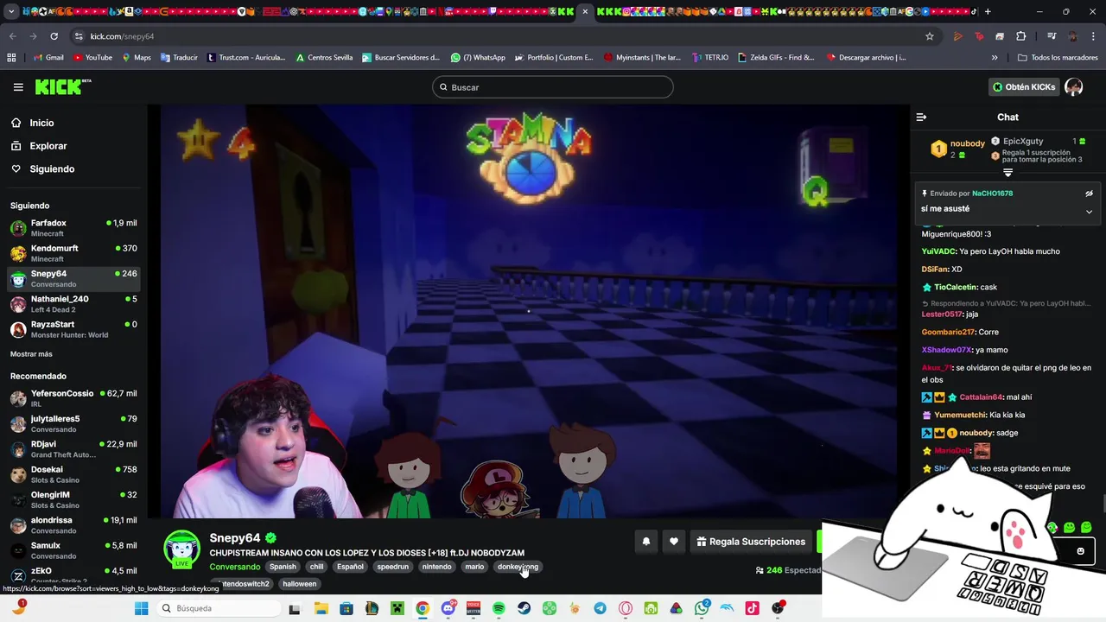Screen dimensions: 1106x622
Task: Open the user profile avatar menu
Action: [1074, 87]
